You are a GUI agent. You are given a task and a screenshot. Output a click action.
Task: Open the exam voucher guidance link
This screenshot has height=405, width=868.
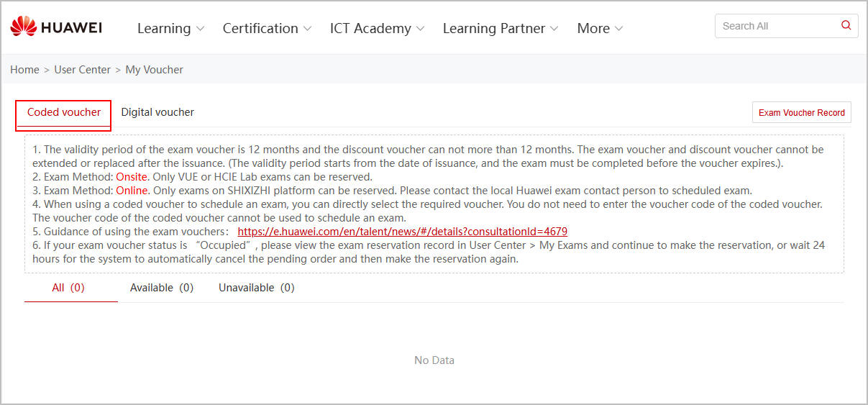click(x=402, y=232)
